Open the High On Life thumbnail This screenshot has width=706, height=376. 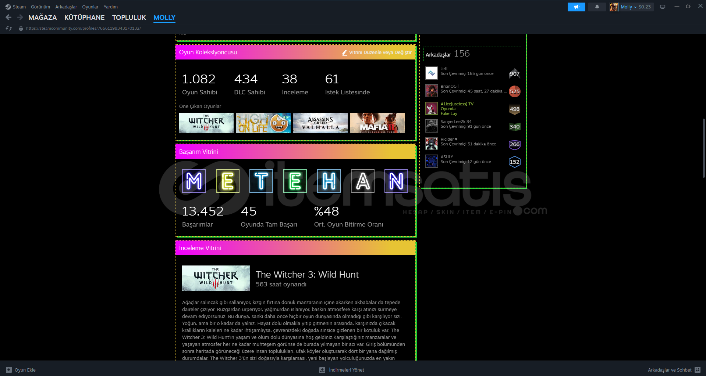(x=263, y=123)
